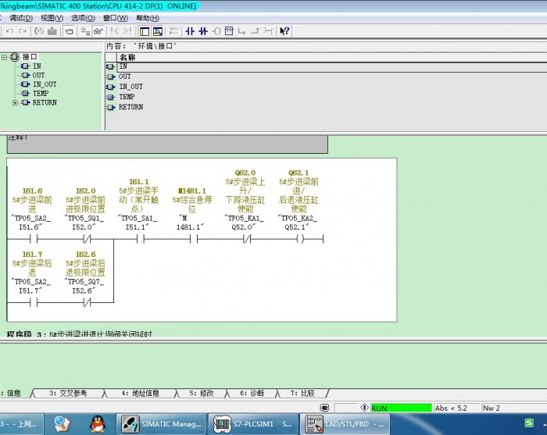Viewport: 547px width, 435px height.
Task: Toggle the overview panel toolbar icon
Action: (x=145, y=31)
